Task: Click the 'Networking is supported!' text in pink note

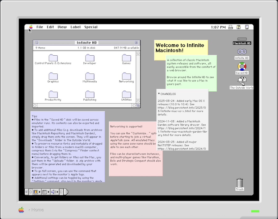Action: (126, 126)
